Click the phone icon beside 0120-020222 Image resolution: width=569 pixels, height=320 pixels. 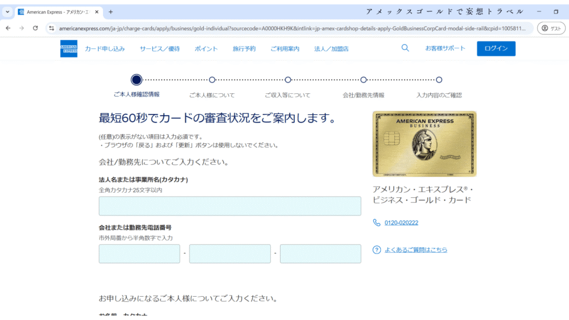pos(377,222)
